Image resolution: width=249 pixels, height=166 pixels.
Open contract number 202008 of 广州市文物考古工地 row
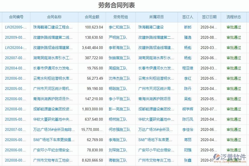15,160
